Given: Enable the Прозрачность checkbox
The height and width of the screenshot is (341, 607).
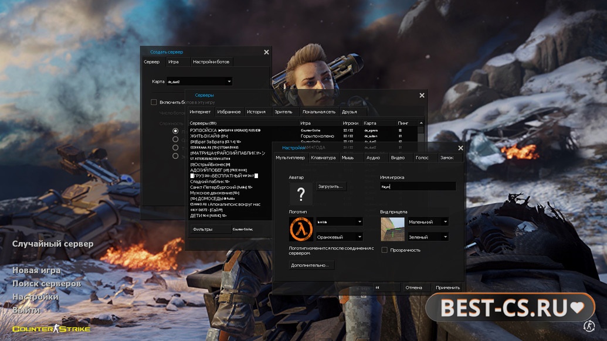Looking at the screenshot, I should pyautogui.click(x=384, y=250).
